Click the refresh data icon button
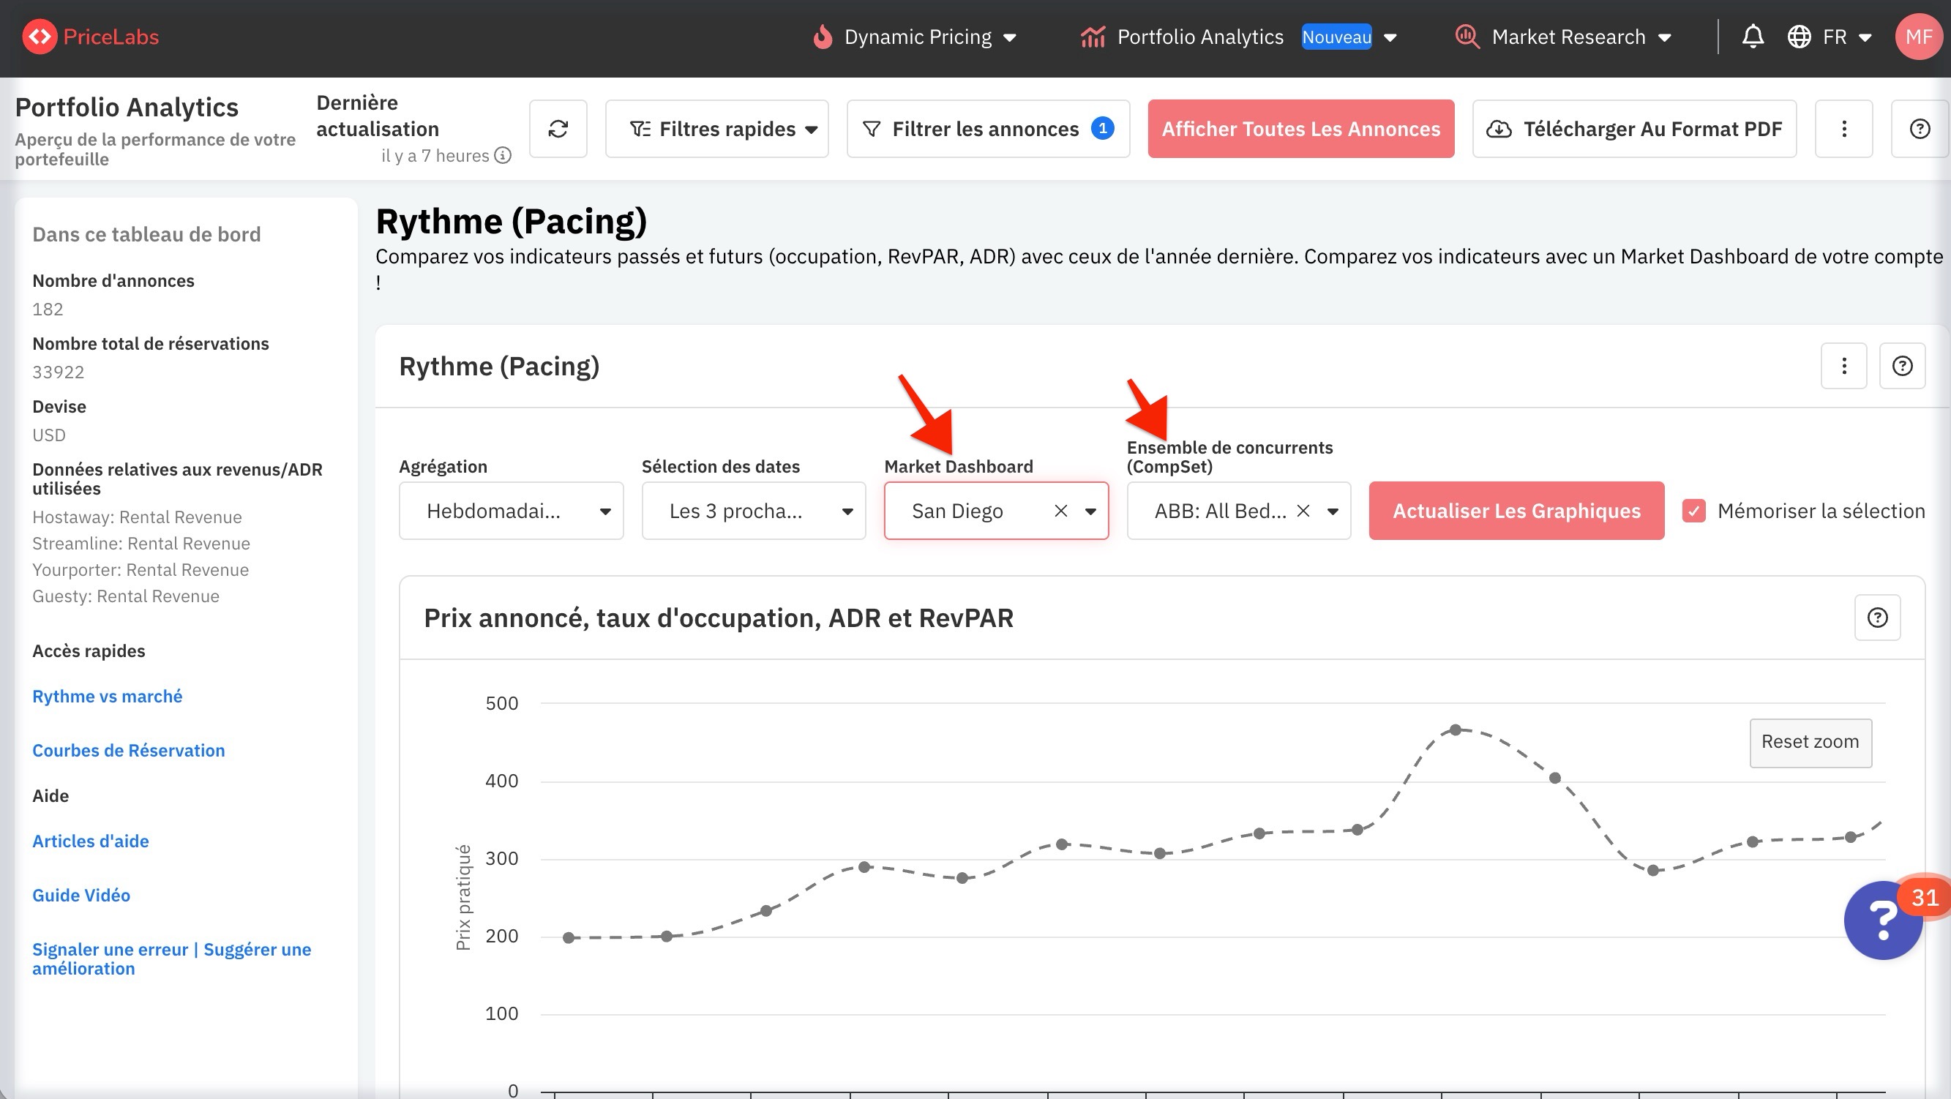1951x1099 pixels. (558, 129)
